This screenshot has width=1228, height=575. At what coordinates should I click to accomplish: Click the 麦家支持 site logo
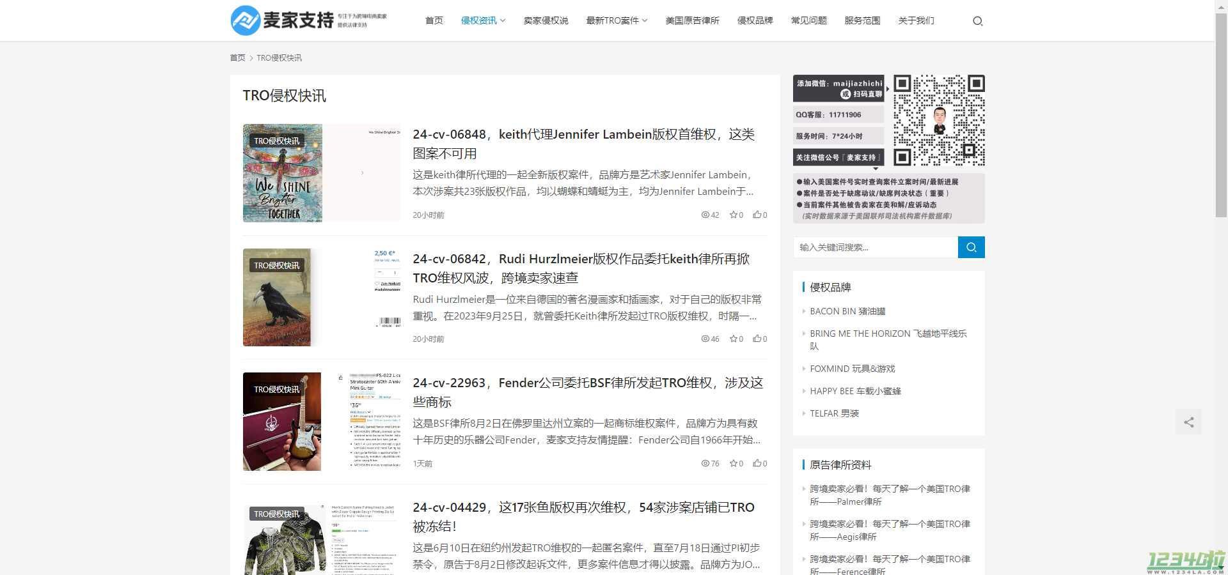click(309, 20)
